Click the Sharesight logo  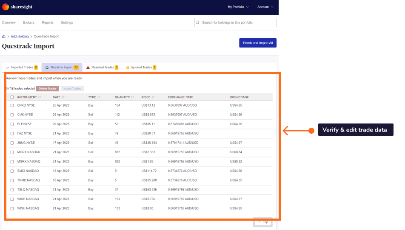point(17,7)
